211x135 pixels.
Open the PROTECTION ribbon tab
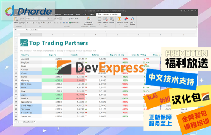coord(68,14)
